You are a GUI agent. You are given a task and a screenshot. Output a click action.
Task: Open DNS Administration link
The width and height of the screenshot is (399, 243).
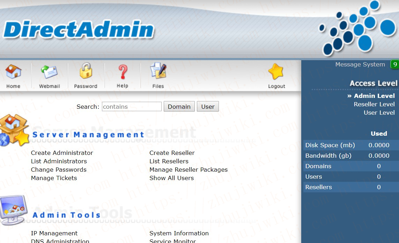[x=60, y=241]
